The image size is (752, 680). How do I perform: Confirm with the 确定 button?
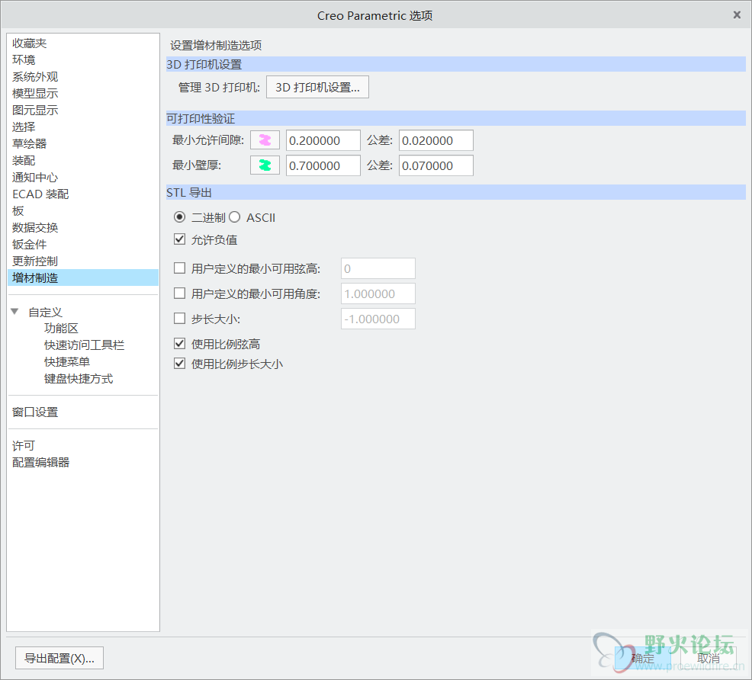click(643, 659)
